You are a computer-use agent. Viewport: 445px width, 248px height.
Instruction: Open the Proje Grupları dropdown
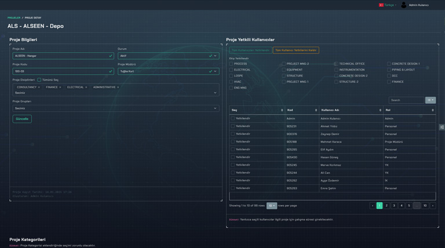(x=116, y=108)
